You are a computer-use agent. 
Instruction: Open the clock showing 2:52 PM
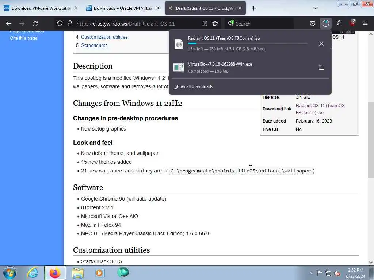click(355, 273)
